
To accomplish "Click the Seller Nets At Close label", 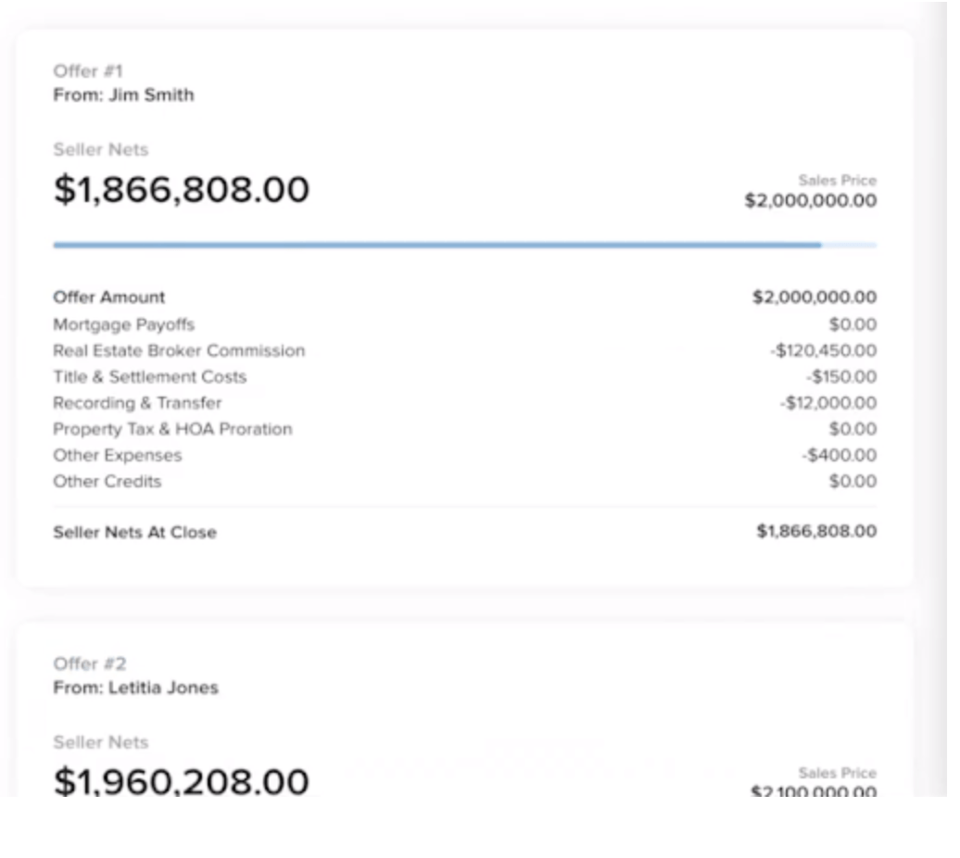I will pos(134,533).
